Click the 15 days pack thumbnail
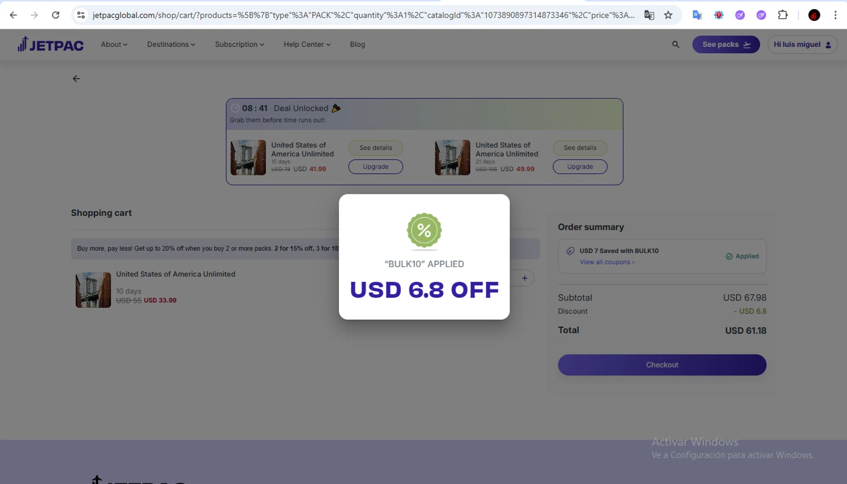 pyautogui.click(x=248, y=158)
